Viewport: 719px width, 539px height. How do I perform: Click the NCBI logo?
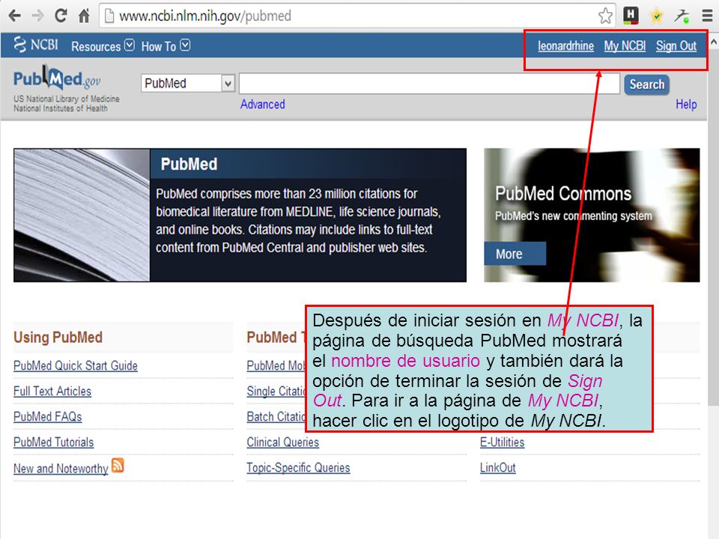(36, 45)
